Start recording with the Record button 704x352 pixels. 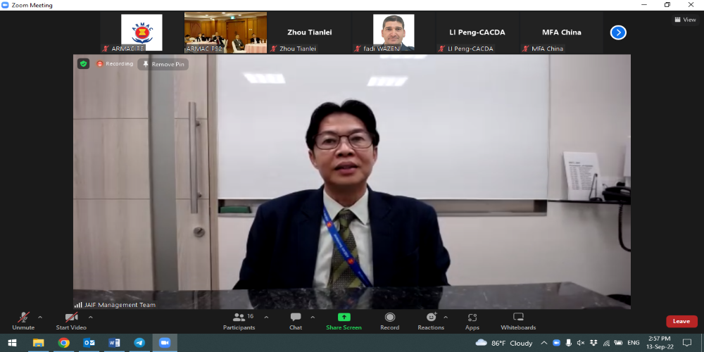(x=390, y=322)
